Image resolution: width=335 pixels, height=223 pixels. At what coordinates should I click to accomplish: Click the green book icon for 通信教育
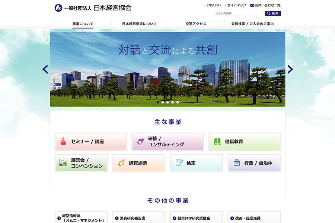[x=217, y=142]
